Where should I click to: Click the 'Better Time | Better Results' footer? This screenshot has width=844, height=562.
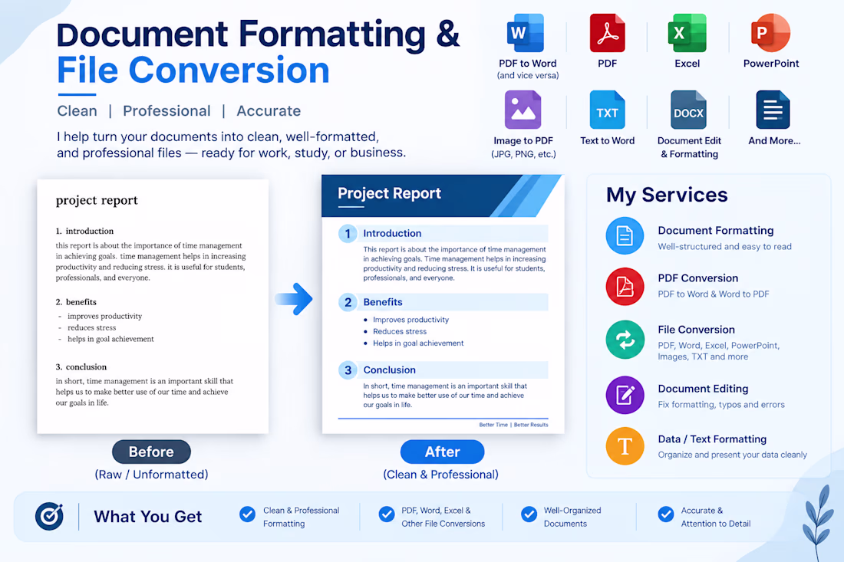tap(513, 425)
